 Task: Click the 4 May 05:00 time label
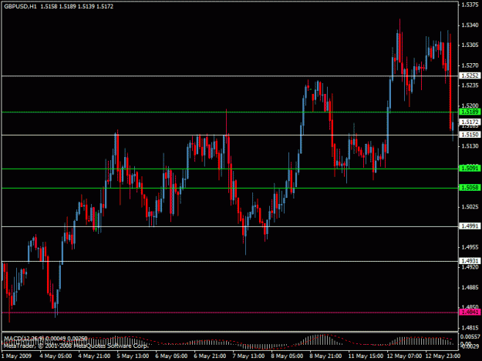pyautogui.click(x=56, y=356)
